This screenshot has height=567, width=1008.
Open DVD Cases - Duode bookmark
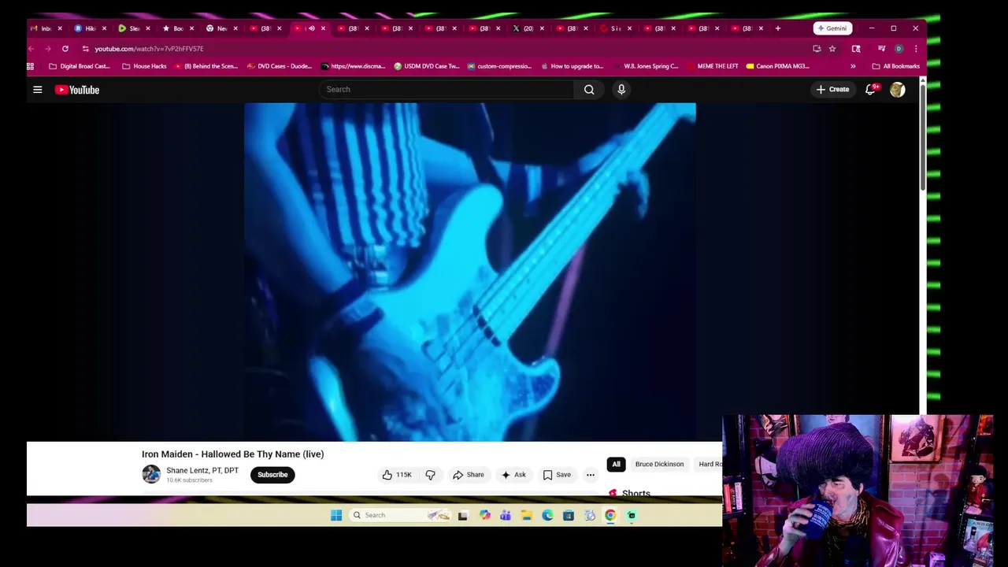(279, 66)
